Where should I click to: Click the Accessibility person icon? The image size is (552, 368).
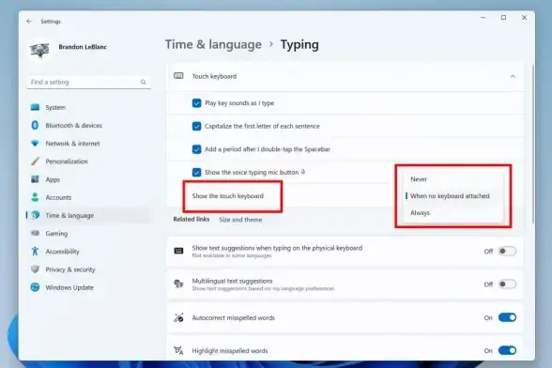(x=35, y=251)
